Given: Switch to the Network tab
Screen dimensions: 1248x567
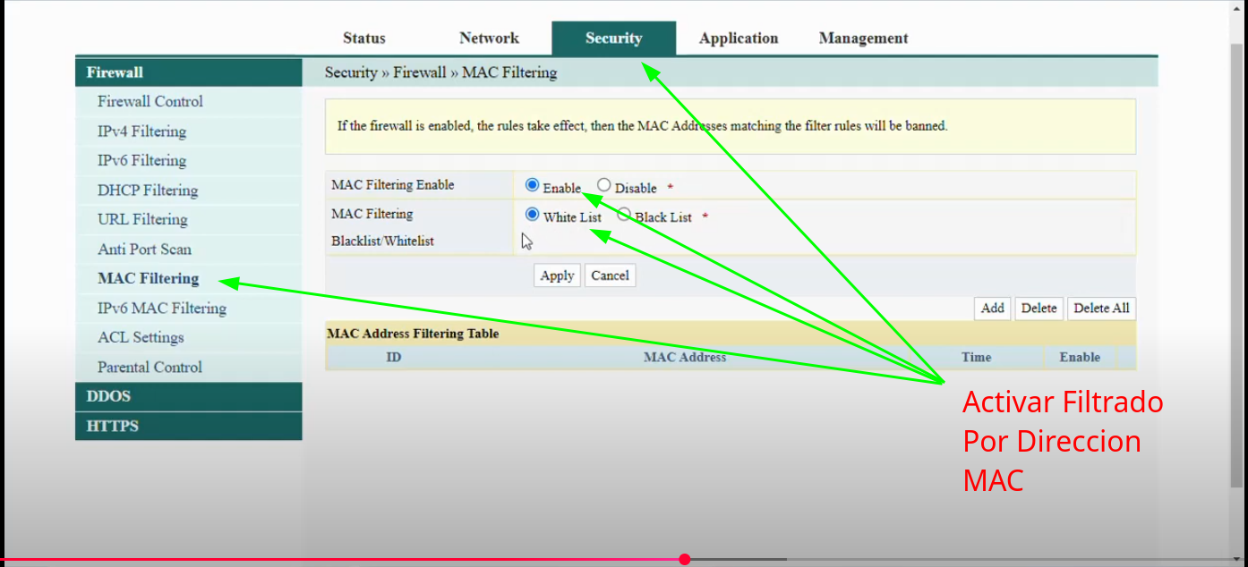Looking at the screenshot, I should coord(489,38).
